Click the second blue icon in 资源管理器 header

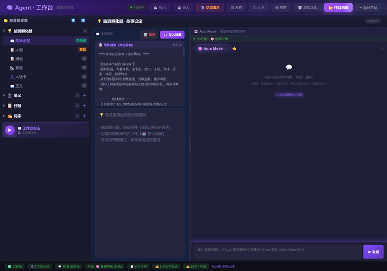click(x=83, y=21)
